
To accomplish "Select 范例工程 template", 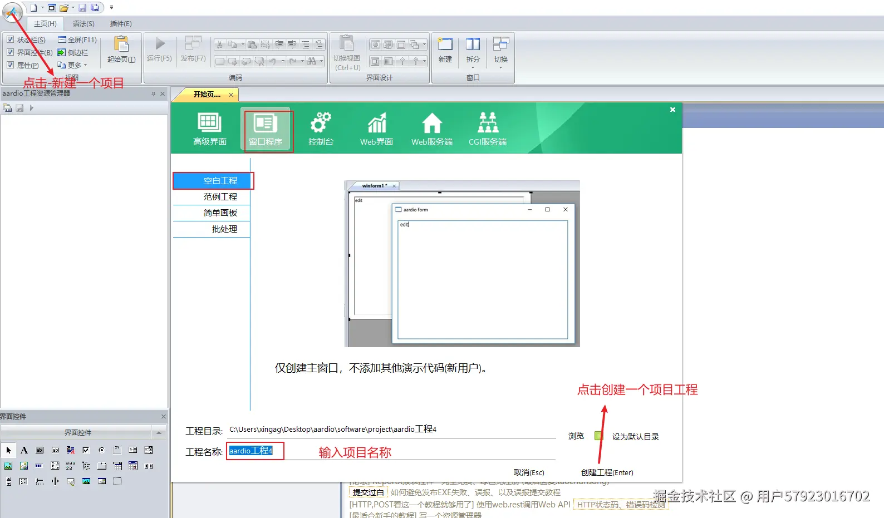I will click(212, 197).
